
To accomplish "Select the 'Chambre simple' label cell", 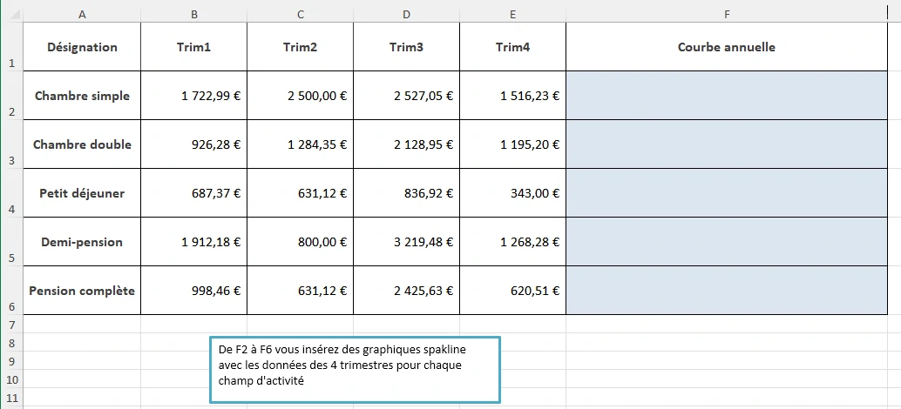I will coord(82,96).
